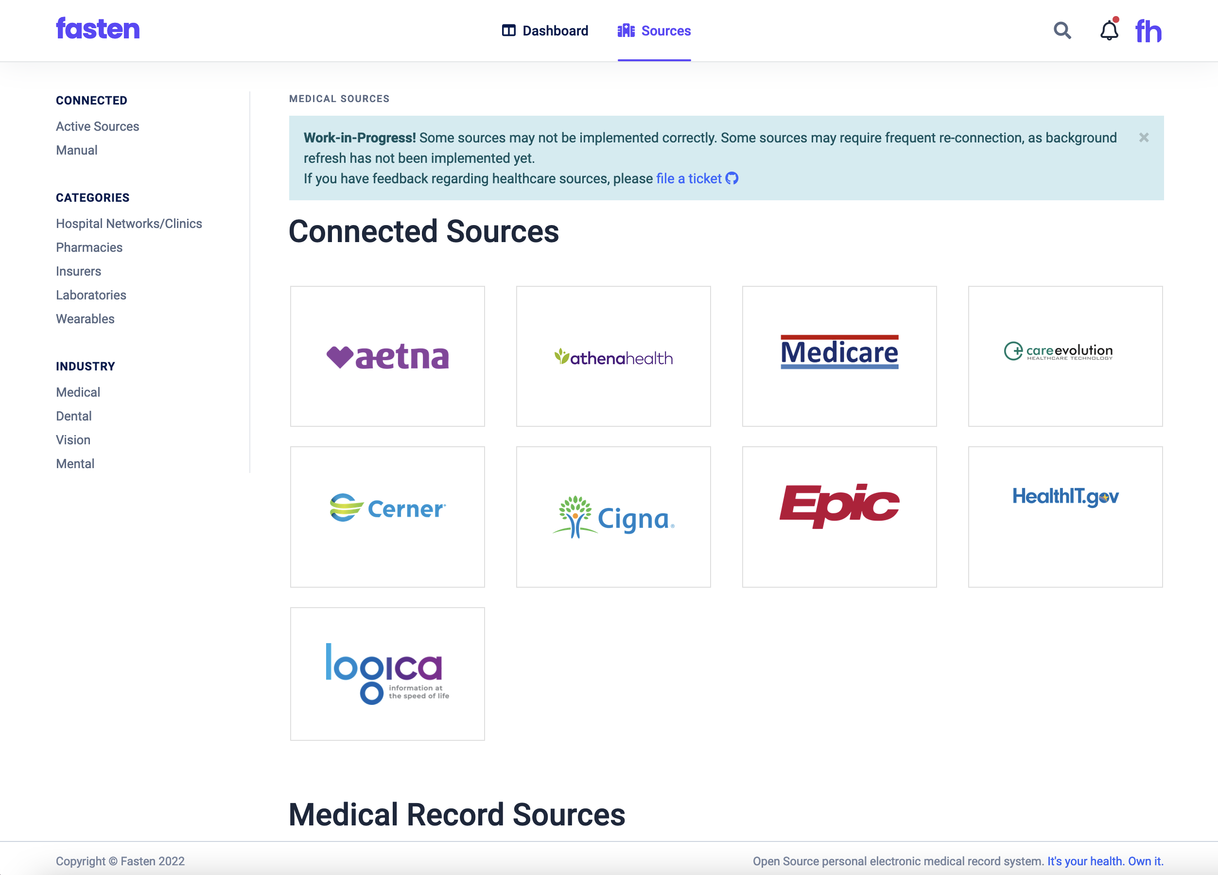Screen dimensions: 1218x875
Task: Open the logica source card
Action: (387, 674)
